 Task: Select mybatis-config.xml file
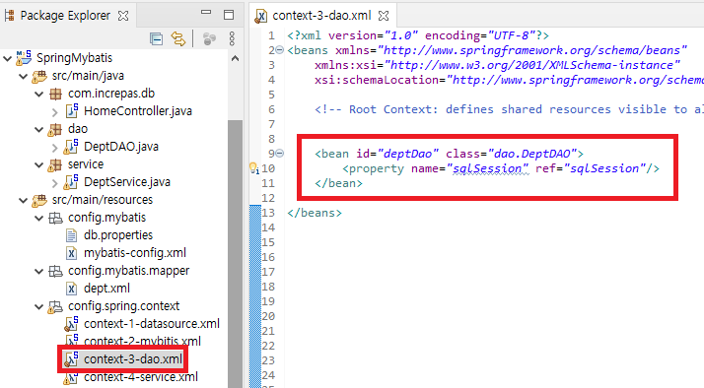[x=135, y=252]
